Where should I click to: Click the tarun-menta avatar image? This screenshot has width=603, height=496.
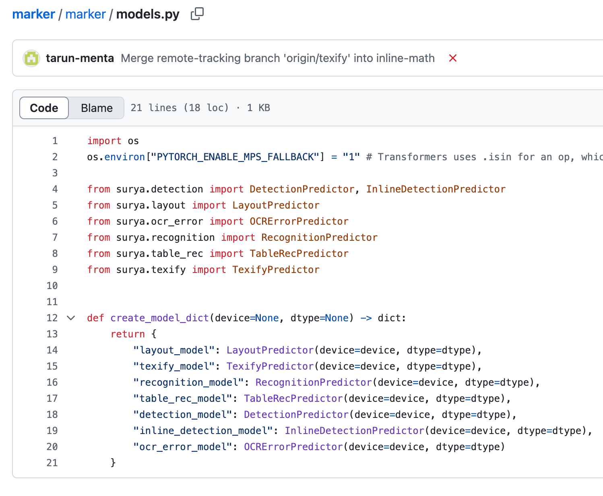[31, 58]
